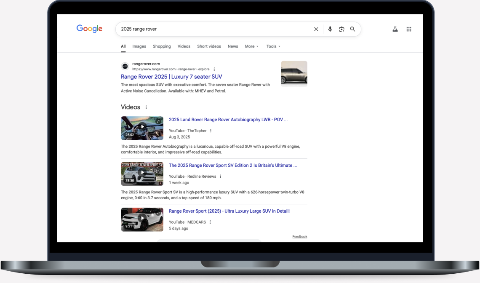Open Google Lens image search
Screen dimensions: 480x283
tap(341, 29)
